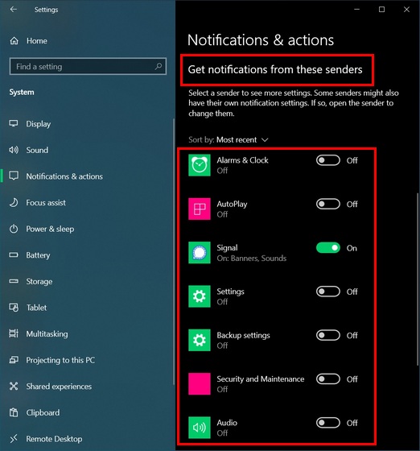Select Multitasking in the sidebar
This screenshot has width=420, height=451.
pyautogui.click(x=47, y=333)
